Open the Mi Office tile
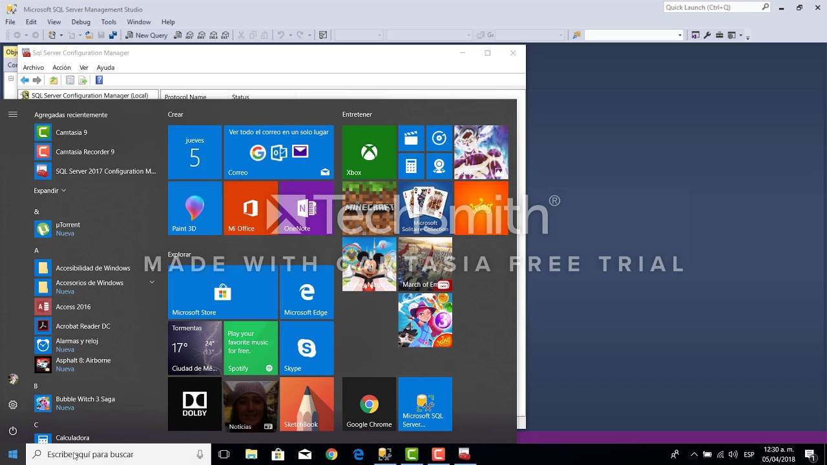The height and width of the screenshot is (465, 827). pyautogui.click(x=251, y=208)
